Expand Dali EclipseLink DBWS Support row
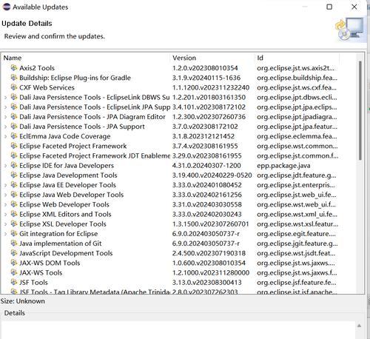 point(6,98)
